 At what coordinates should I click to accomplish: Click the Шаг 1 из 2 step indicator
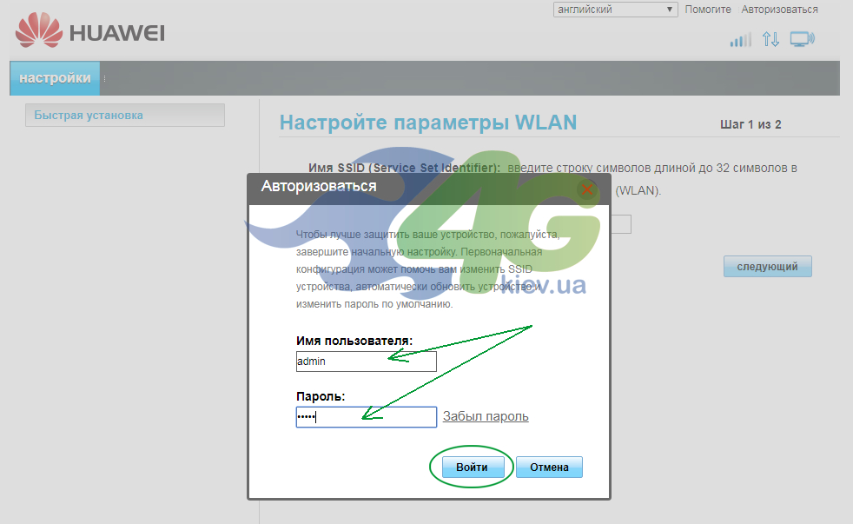(x=751, y=124)
